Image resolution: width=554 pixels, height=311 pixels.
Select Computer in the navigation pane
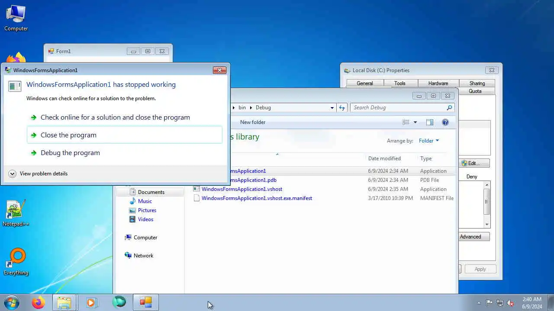click(145, 238)
